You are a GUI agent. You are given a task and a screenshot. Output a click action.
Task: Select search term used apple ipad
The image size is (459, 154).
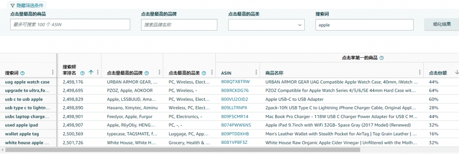coord(21,125)
